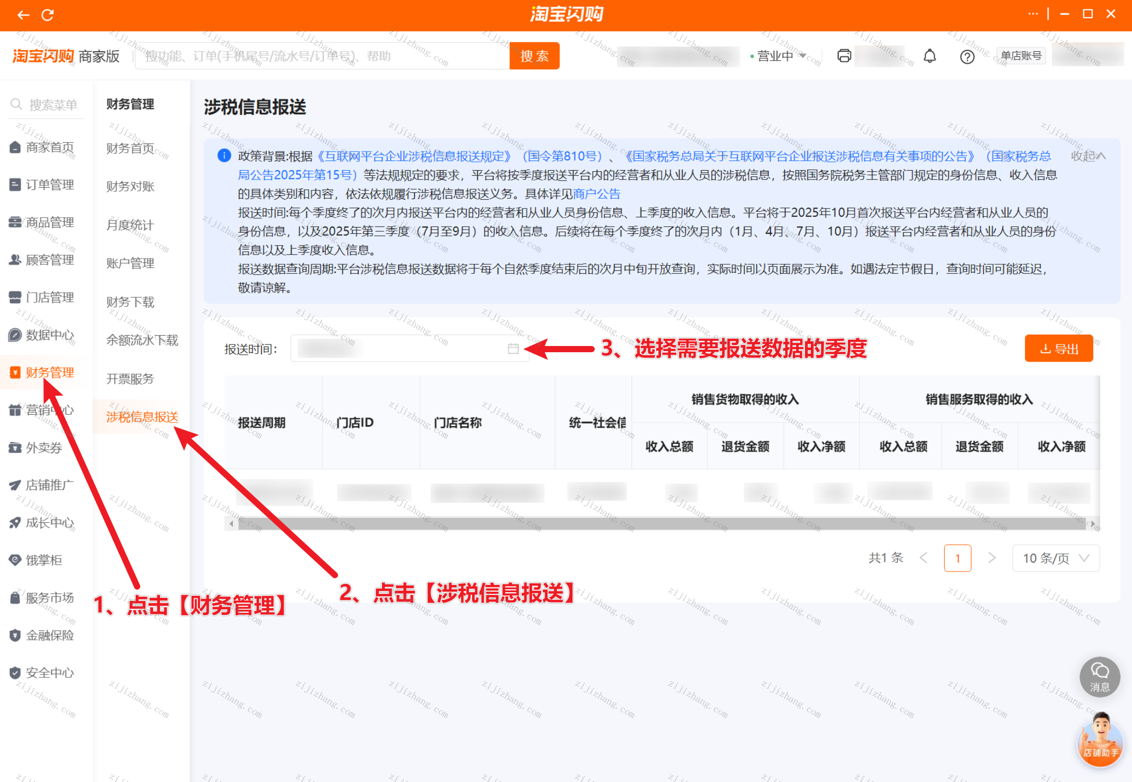Click the 导出 export button

[x=1059, y=349]
